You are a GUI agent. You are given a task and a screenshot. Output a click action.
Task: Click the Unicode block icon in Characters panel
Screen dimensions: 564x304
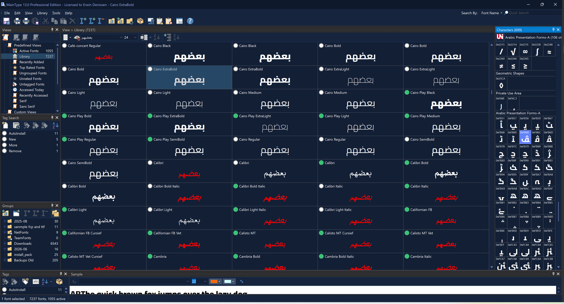500,37
